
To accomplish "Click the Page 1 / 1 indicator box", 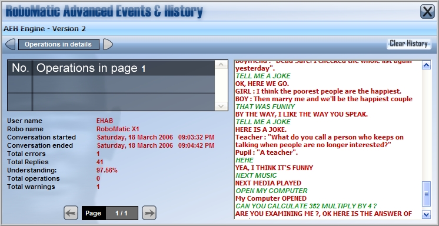I will [109, 213].
